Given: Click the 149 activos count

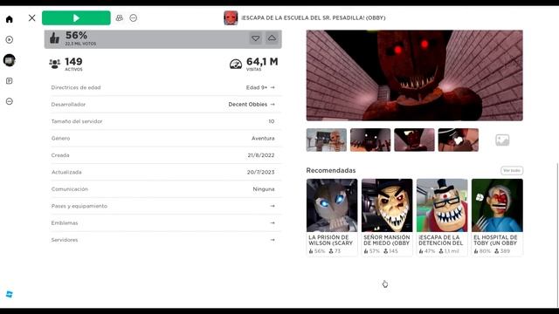Looking at the screenshot, I should click(x=73, y=62).
